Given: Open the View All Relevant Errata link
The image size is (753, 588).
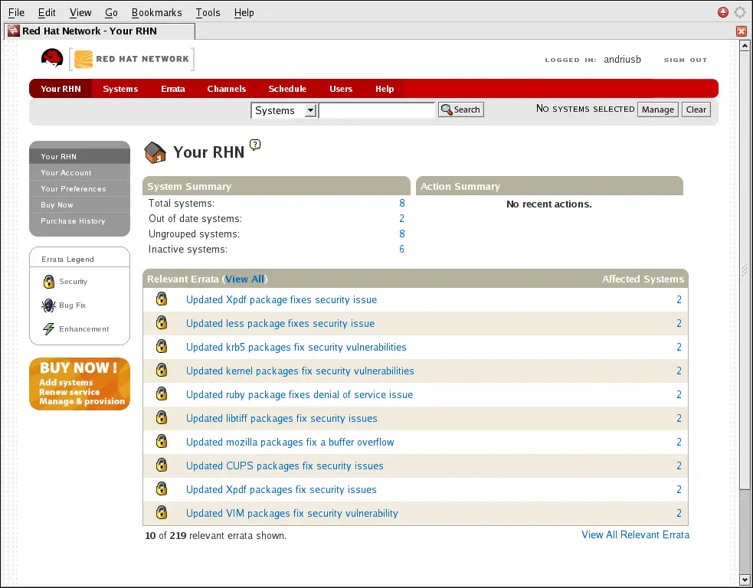Looking at the screenshot, I should point(635,534).
